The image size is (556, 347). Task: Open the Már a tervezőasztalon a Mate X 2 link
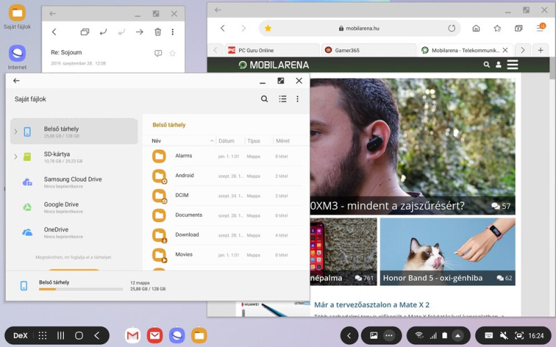[x=372, y=305]
